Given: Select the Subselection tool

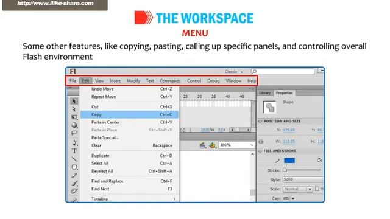Looking at the screenshot, I should tap(74, 109).
